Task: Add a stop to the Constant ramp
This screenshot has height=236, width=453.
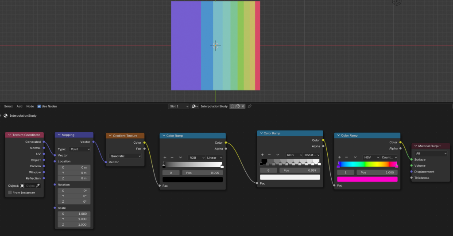Action: click(x=262, y=155)
